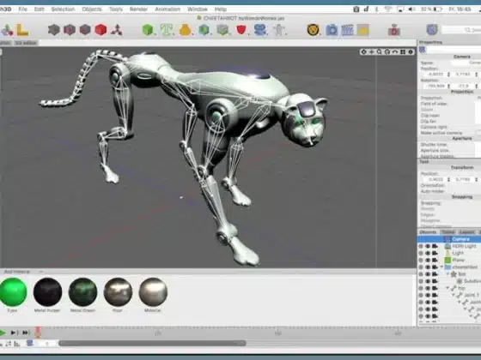Click the yellow vase lathe object icon
The width and height of the screenshot is (481, 360).
[x=185, y=30]
